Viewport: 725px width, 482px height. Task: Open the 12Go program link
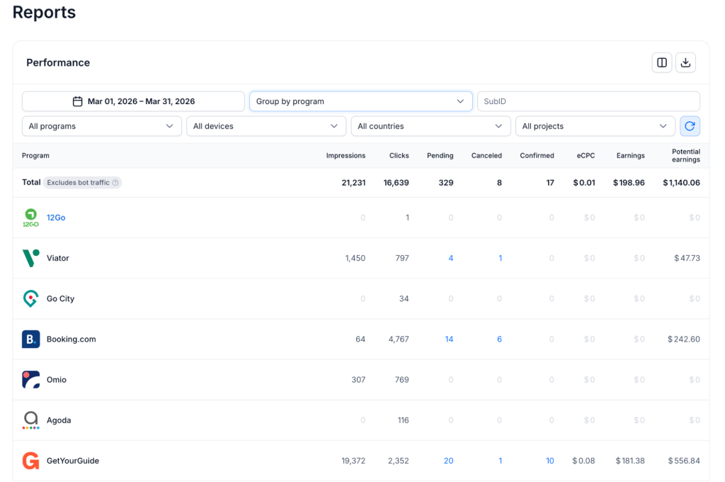tap(56, 218)
